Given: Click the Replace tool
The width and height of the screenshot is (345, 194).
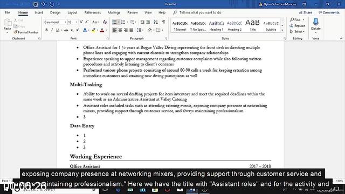Looking at the screenshot, I should pos(297,26).
